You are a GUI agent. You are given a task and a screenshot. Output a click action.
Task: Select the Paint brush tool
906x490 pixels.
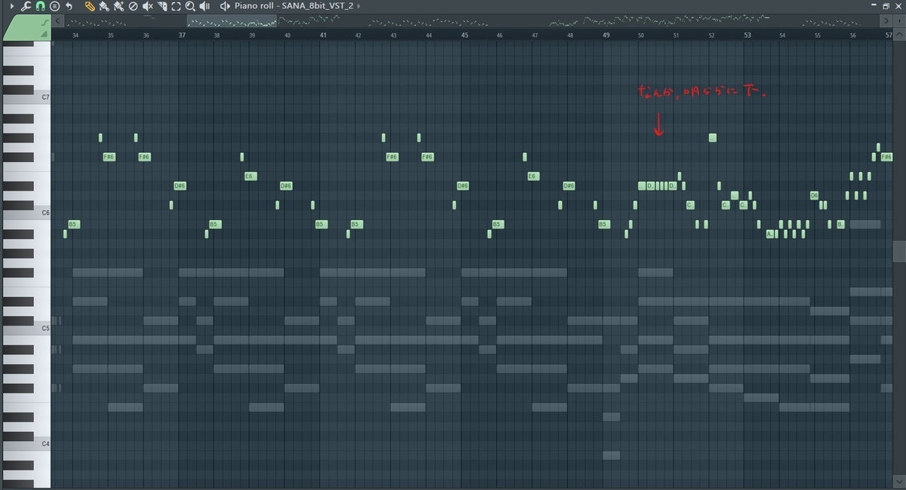pos(103,6)
